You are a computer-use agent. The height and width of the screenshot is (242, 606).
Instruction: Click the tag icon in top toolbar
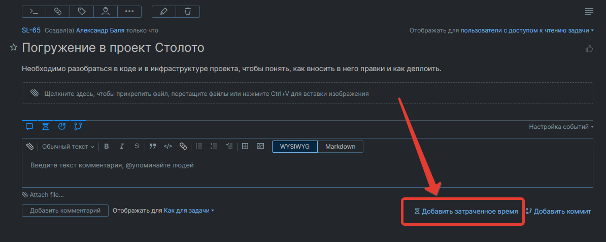click(81, 11)
